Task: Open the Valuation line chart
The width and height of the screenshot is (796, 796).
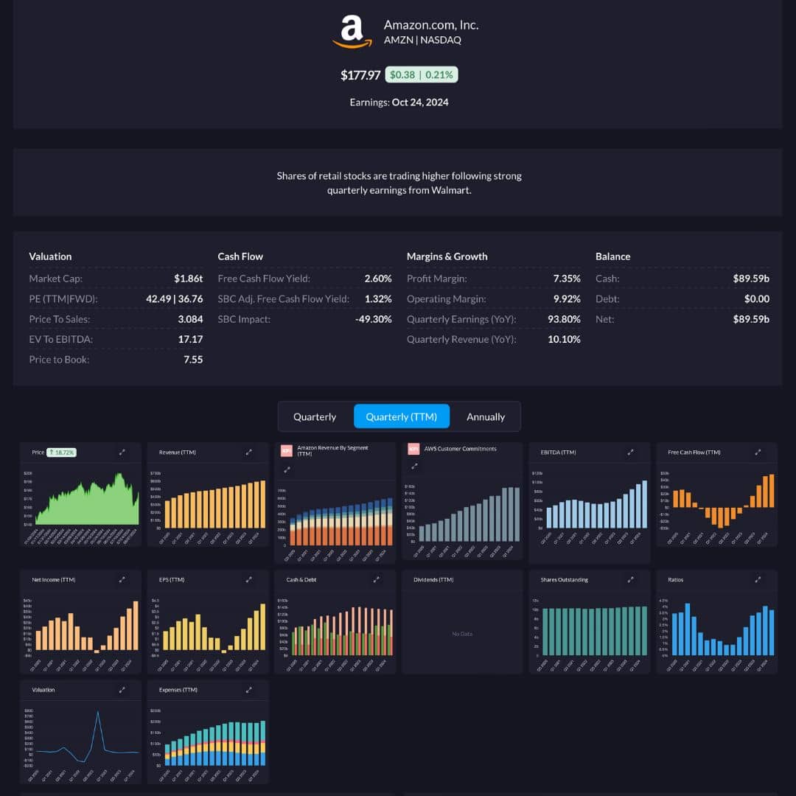Action: [x=81, y=744]
